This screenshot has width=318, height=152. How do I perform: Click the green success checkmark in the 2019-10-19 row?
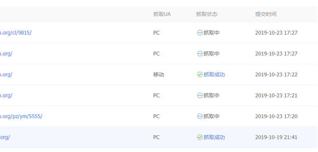coord(200,137)
